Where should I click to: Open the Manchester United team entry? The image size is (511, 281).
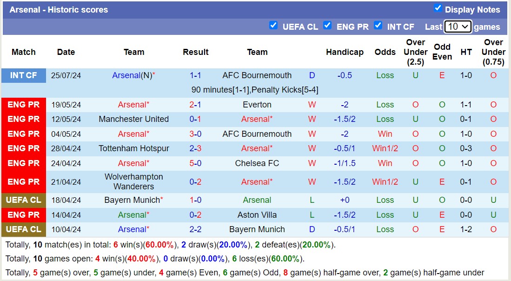134,119
